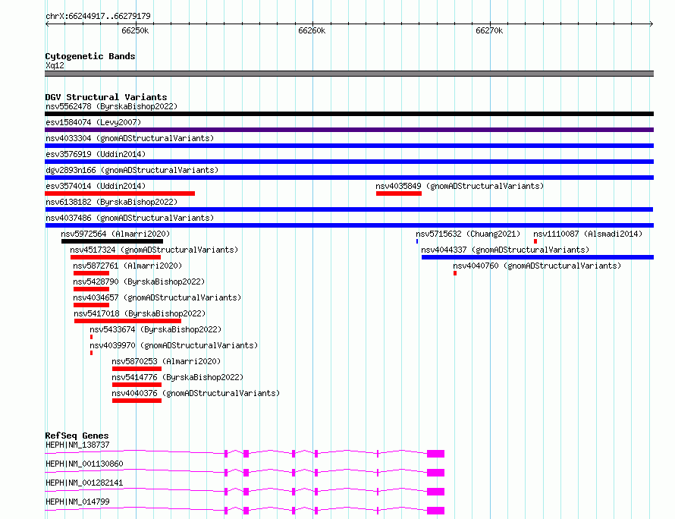Click the Cytogenetic Bands track title

pos(90,56)
